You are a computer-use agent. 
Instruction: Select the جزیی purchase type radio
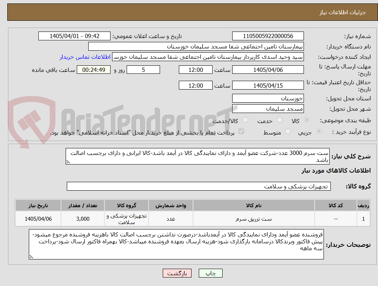[319, 131]
